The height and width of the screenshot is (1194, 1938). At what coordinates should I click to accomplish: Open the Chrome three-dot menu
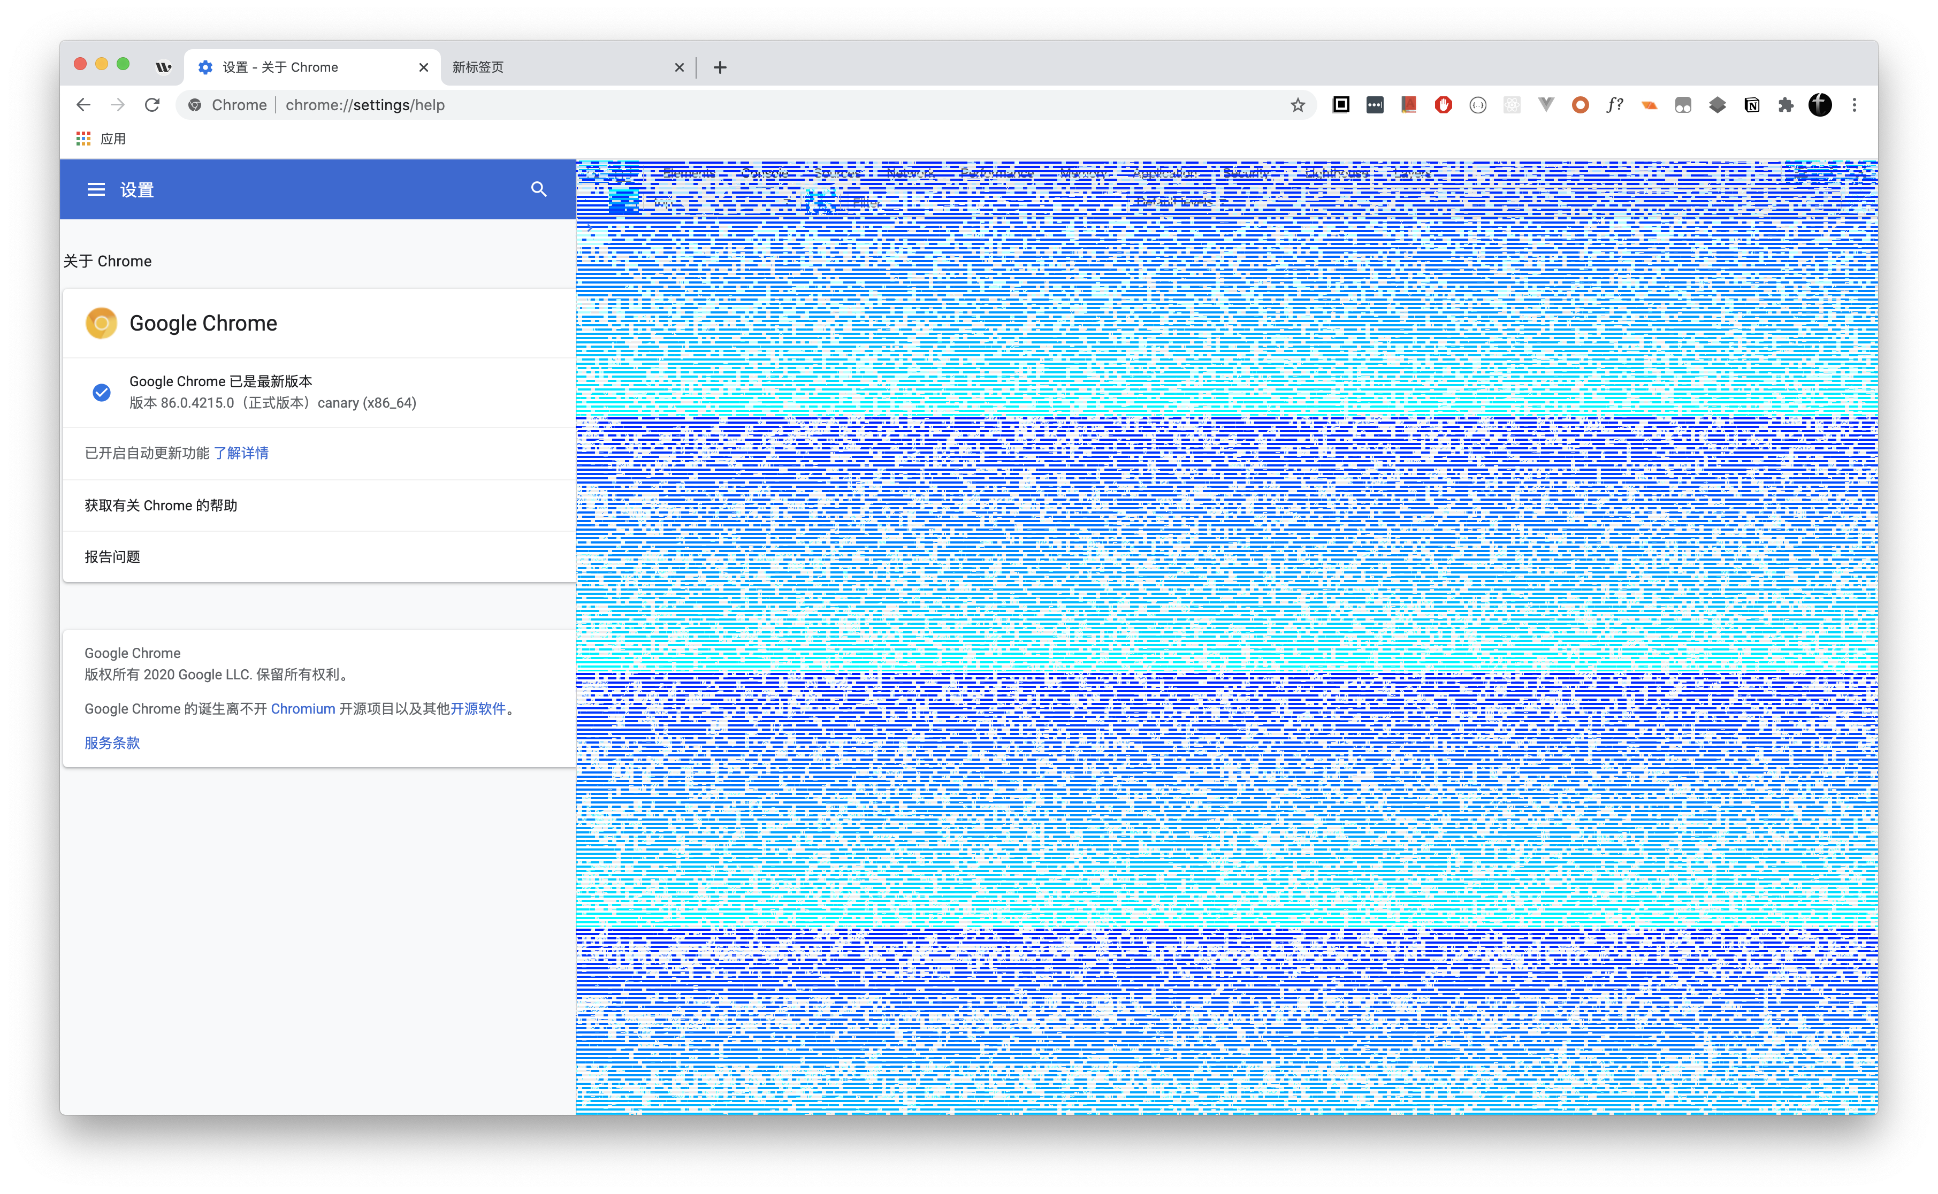pyautogui.click(x=1855, y=105)
